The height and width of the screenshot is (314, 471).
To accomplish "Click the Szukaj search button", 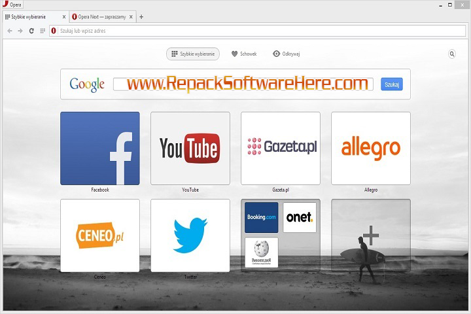I will pos(392,84).
